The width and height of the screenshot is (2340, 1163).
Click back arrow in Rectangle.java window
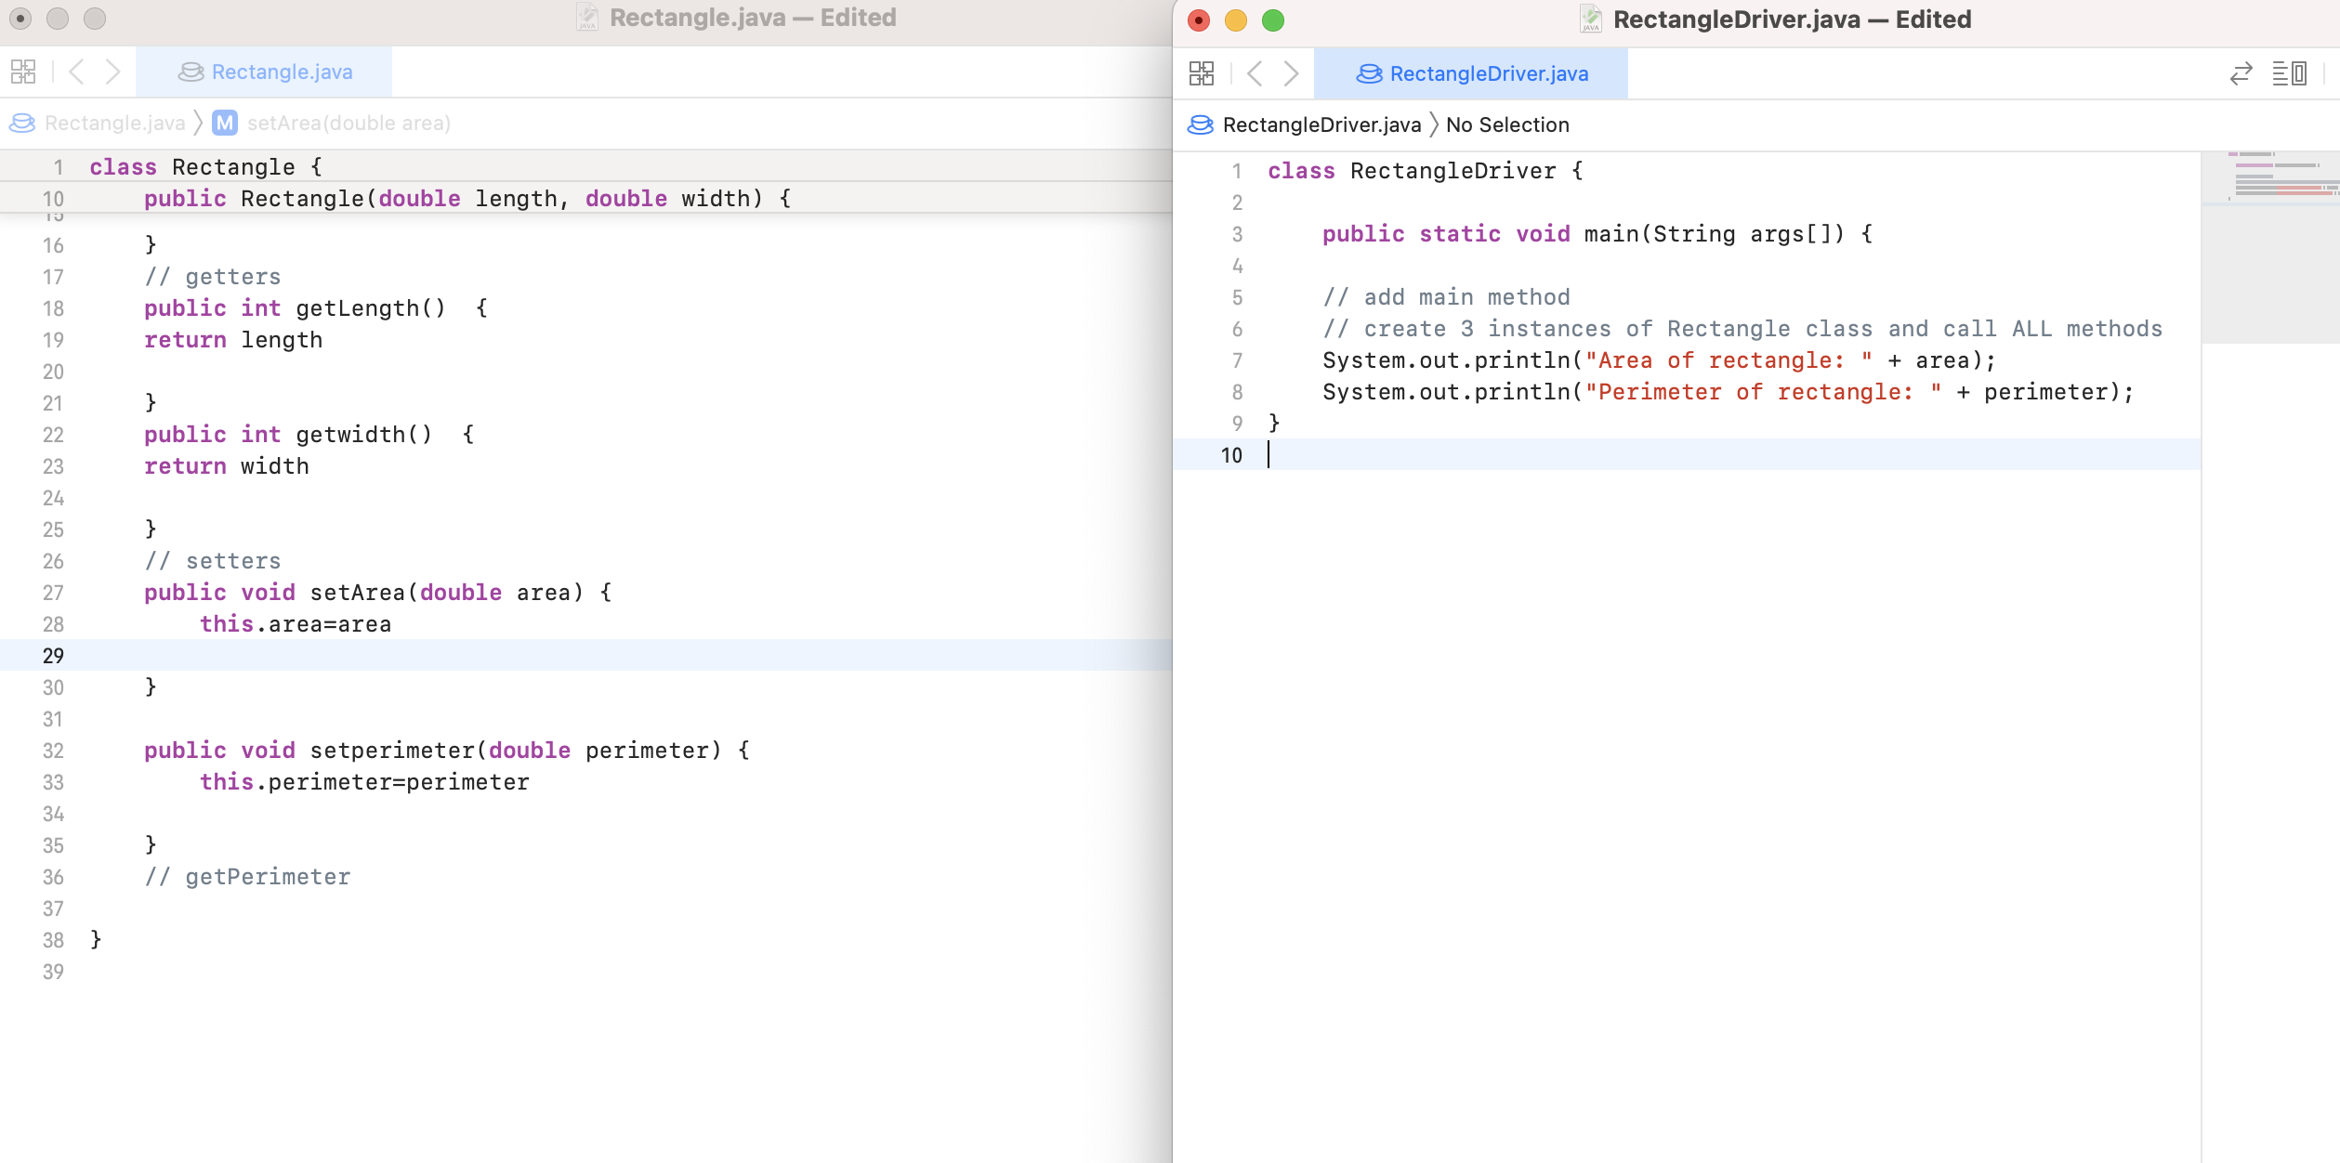tap(77, 72)
